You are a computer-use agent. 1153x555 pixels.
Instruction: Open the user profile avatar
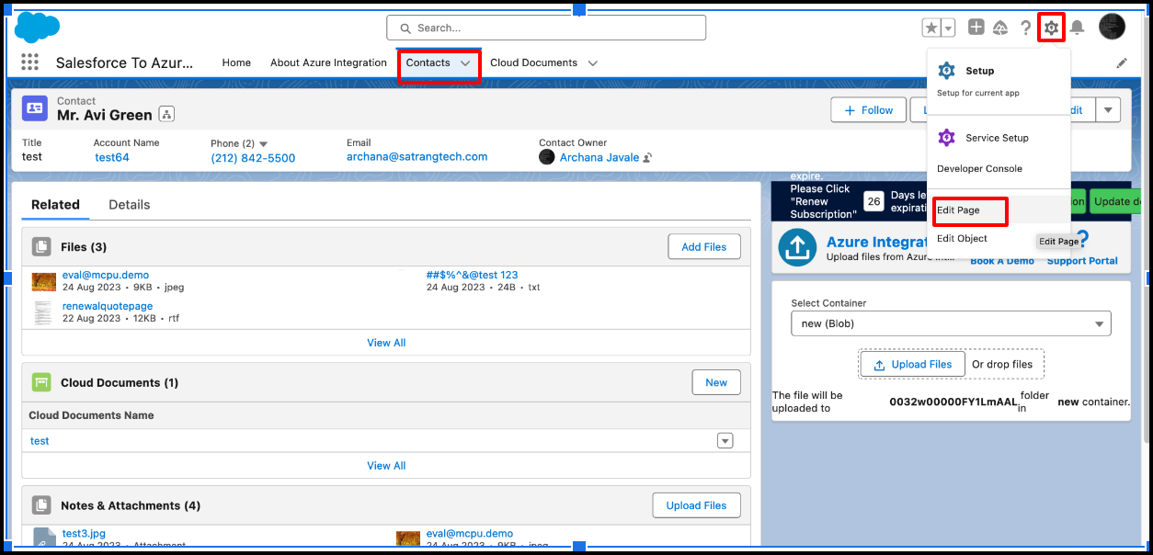(x=1112, y=28)
